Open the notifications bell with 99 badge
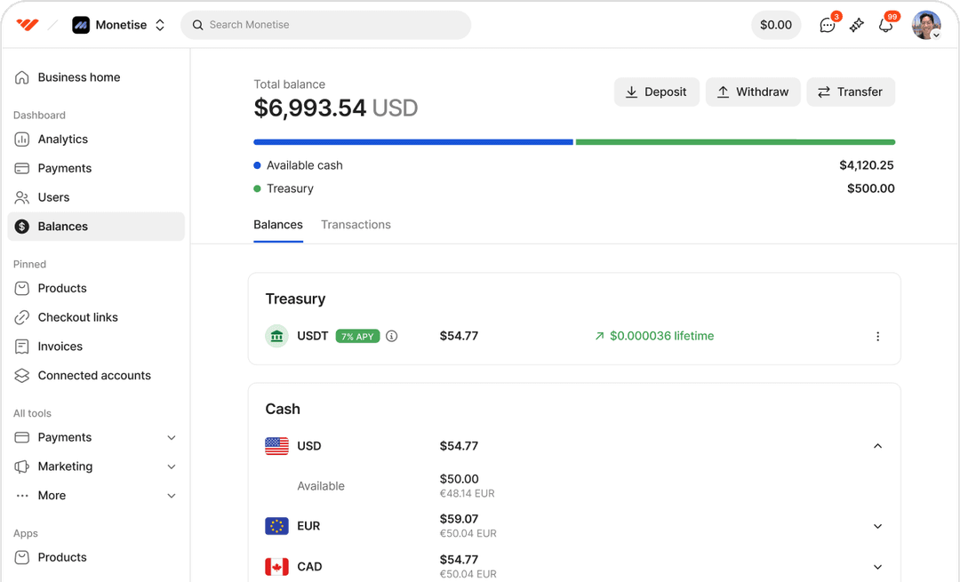This screenshot has width=960, height=582. [x=885, y=25]
